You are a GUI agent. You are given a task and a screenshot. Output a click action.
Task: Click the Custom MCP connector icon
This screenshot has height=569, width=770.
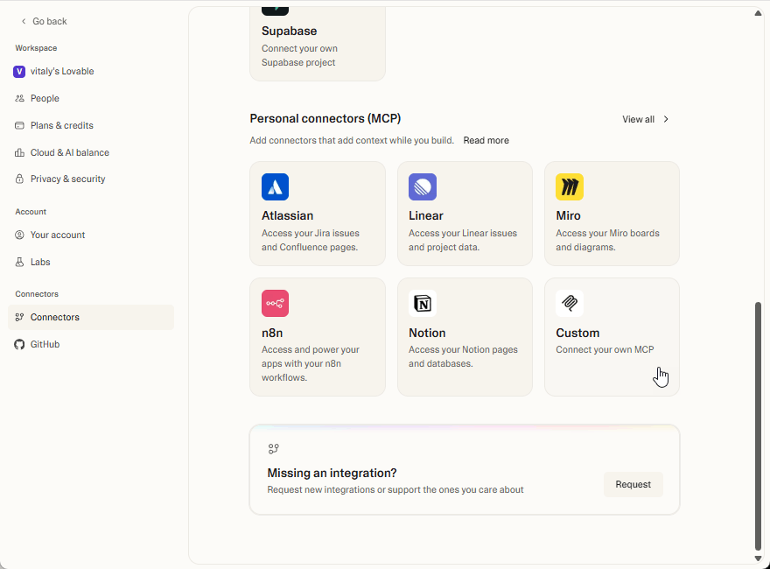tap(569, 304)
